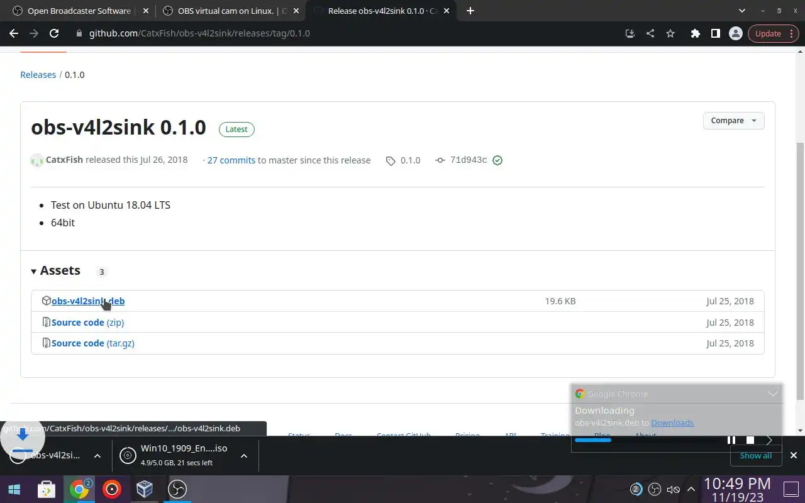
Task: Expand notification with right arrow
Action: [769, 440]
